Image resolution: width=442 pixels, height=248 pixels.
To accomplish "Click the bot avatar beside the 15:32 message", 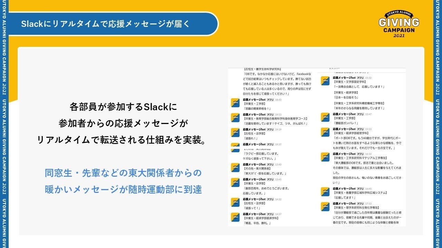I will pos(325,81).
